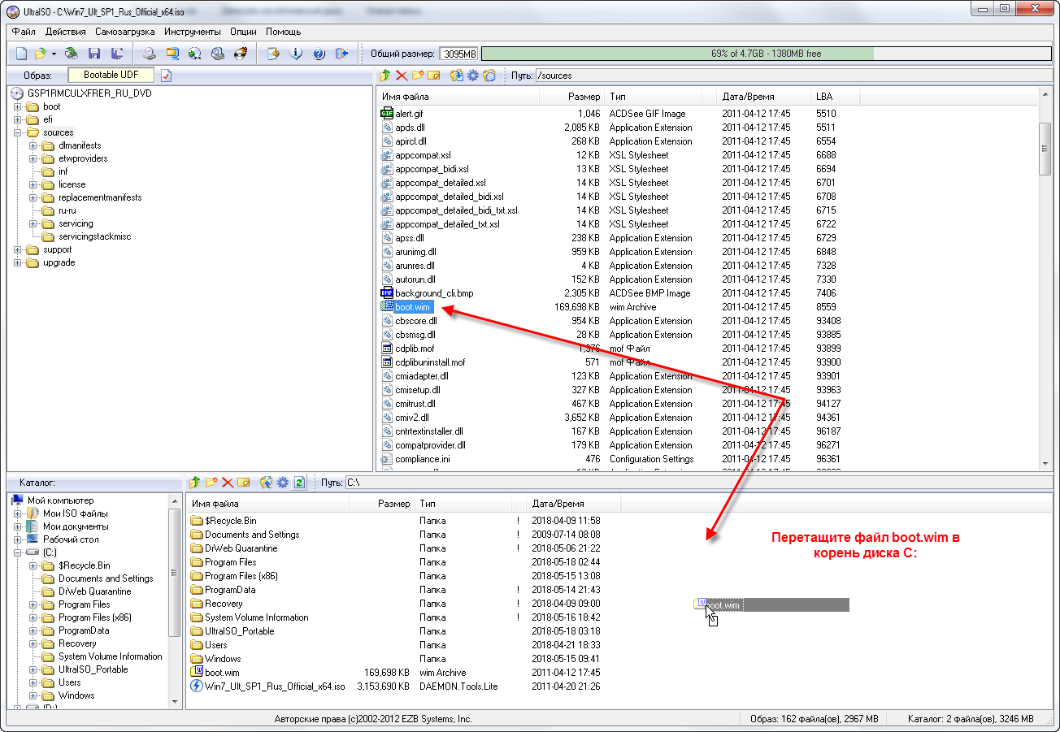Screen dimensions: 1060x732
Task: Expand the efi folder node
Action: pos(18,119)
